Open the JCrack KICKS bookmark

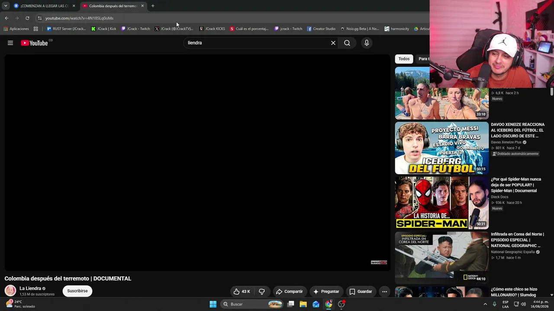point(212,29)
